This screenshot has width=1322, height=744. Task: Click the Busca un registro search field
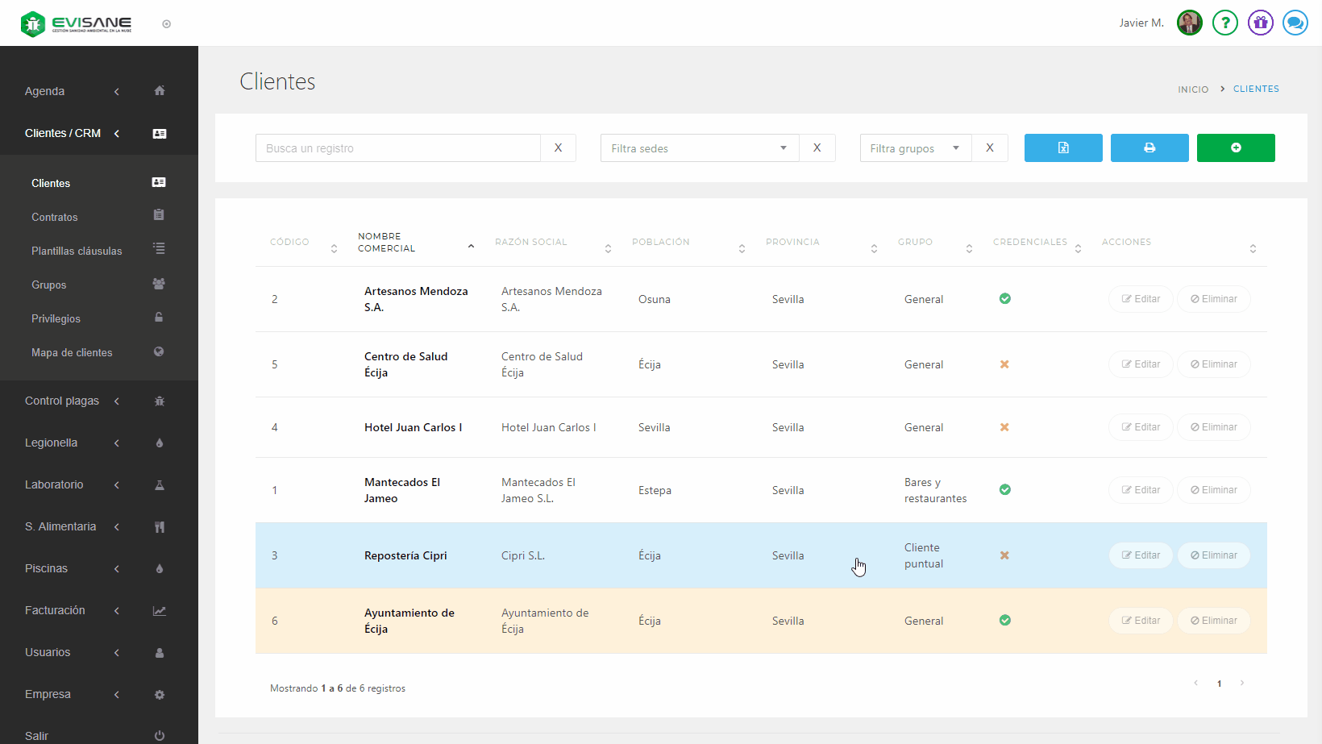click(x=398, y=148)
